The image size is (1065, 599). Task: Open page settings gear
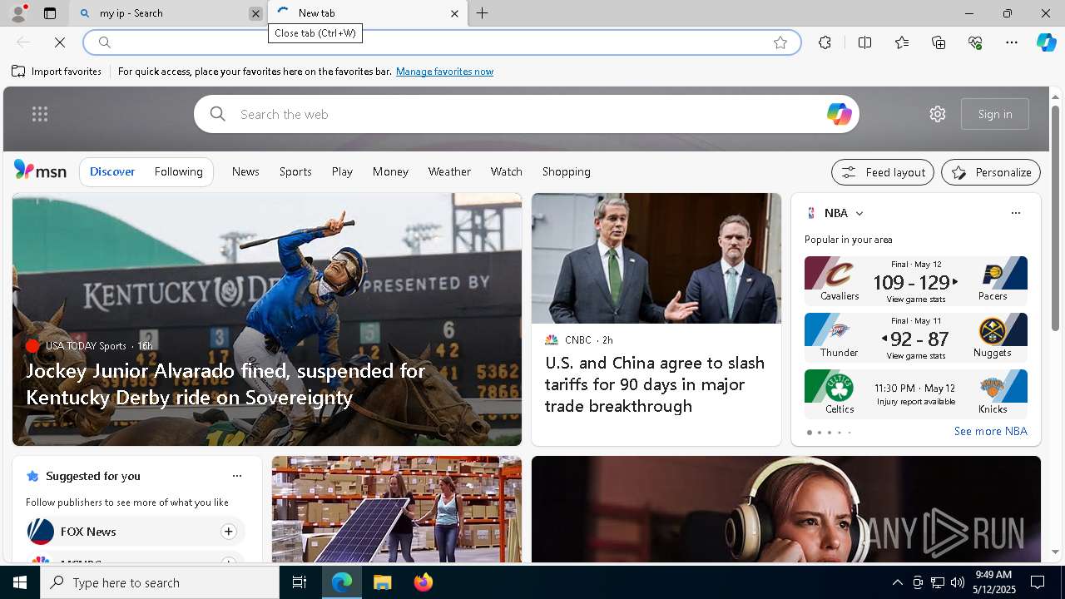pos(938,114)
